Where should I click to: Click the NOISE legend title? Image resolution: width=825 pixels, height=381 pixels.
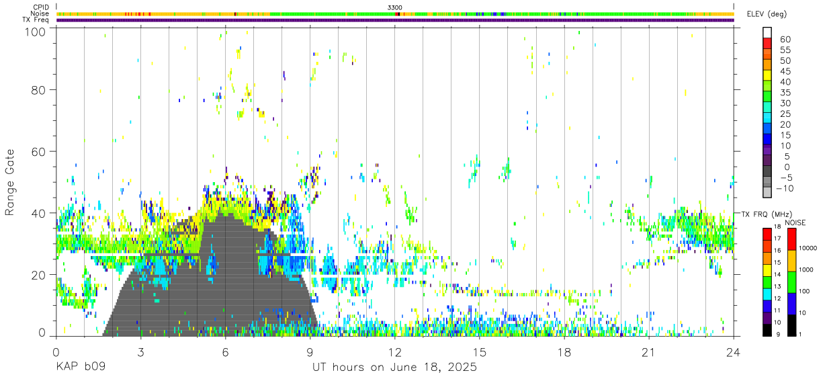[x=795, y=222]
